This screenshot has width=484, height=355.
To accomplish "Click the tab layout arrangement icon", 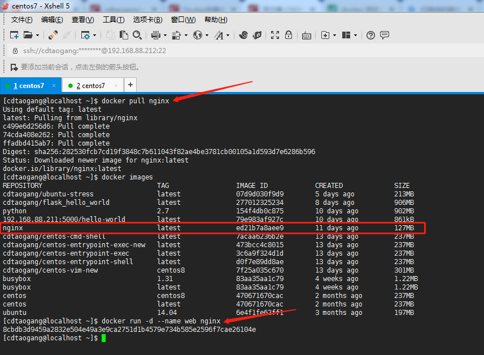I will pos(346,35).
